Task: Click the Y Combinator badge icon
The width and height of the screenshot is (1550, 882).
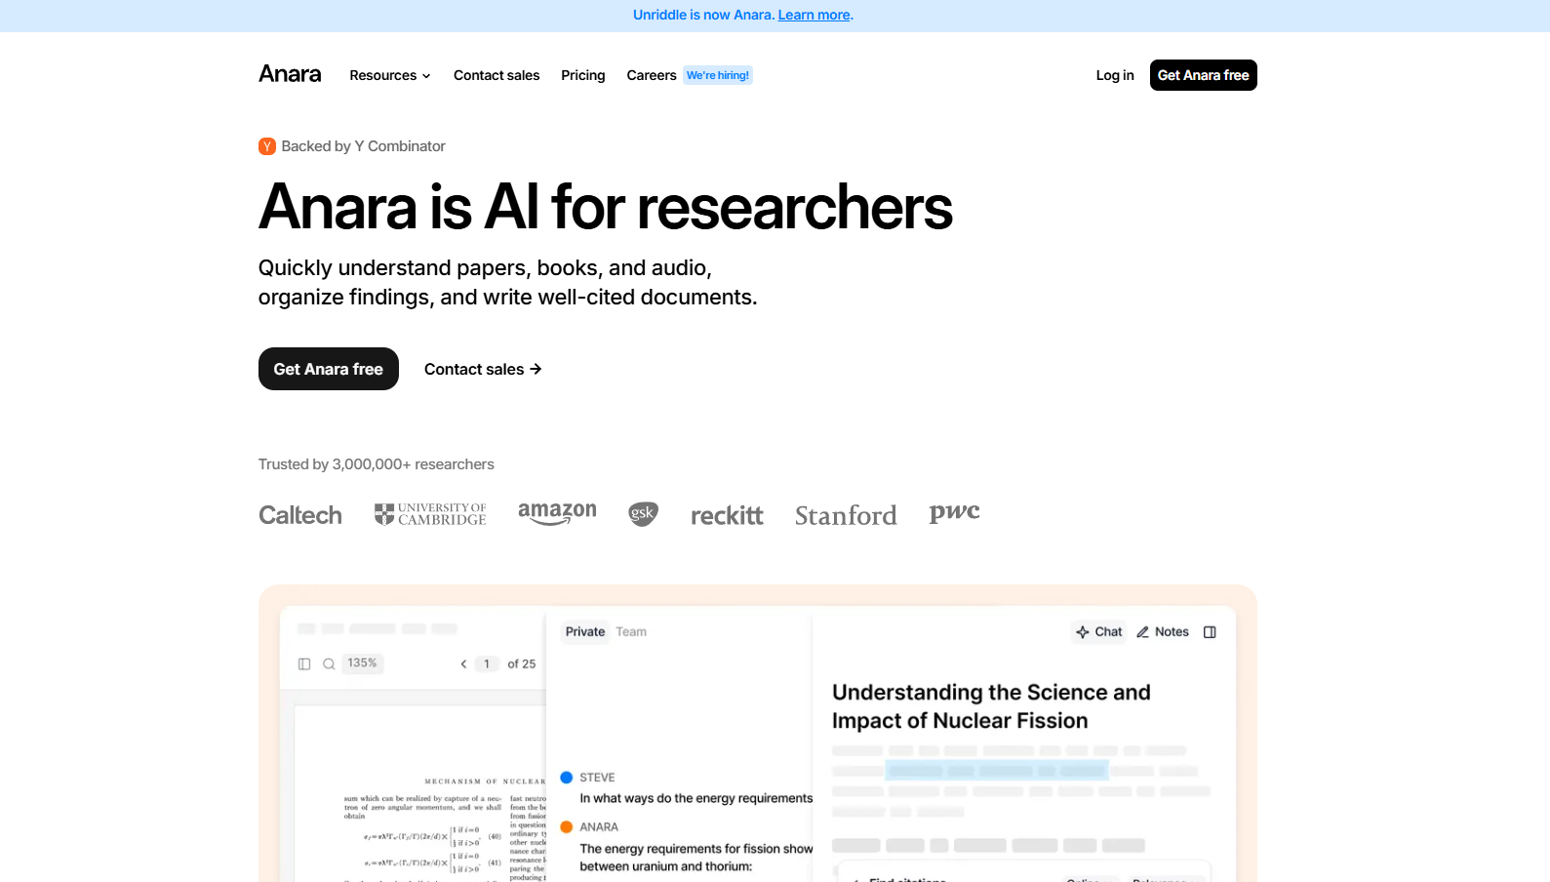Action: [267, 146]
